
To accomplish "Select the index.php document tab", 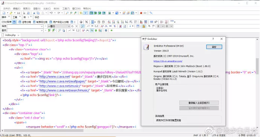I will (x=10, y=35).
